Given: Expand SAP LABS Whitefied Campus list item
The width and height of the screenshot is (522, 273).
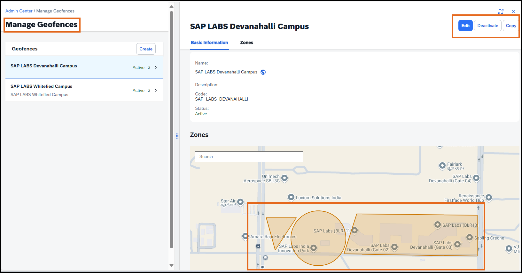Looking at the screenshot, I should pyautogui.click(x=156, y=90).
